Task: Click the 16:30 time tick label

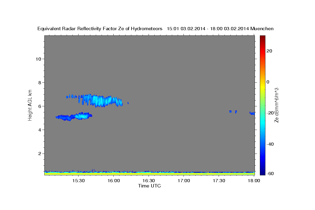Action: coord(149,181)
